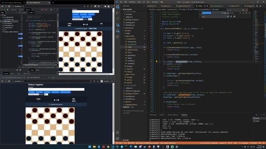Click the horizontal scrollbar under DevTools source code

pyautogui.click(x=40, y=65)
